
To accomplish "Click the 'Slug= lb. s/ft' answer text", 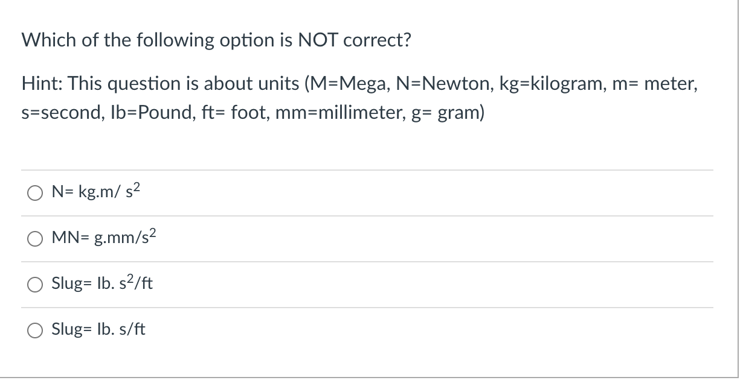I will [x=98, y=330].
